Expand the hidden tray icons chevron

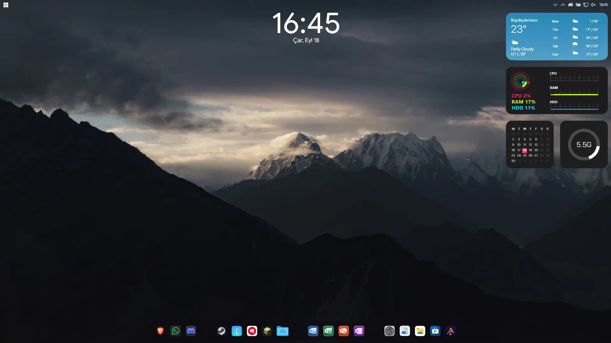tap(555, 5)
